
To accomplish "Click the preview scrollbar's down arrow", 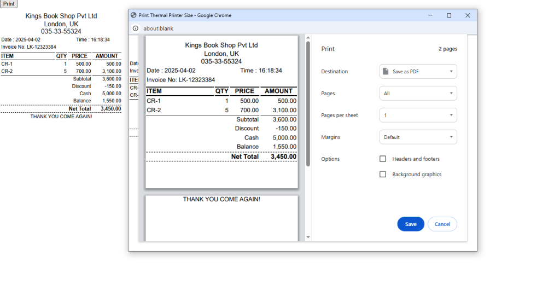I will tap(308, 237).
